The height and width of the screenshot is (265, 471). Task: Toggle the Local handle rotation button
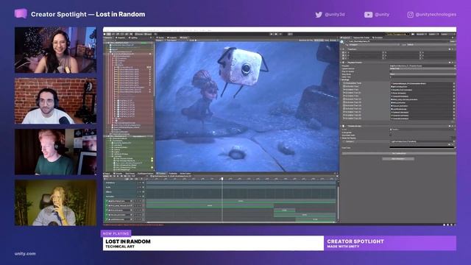click(x=148, y=35)
